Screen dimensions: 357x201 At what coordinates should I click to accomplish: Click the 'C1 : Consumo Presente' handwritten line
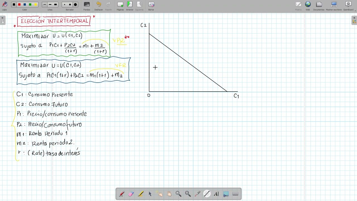45,94
